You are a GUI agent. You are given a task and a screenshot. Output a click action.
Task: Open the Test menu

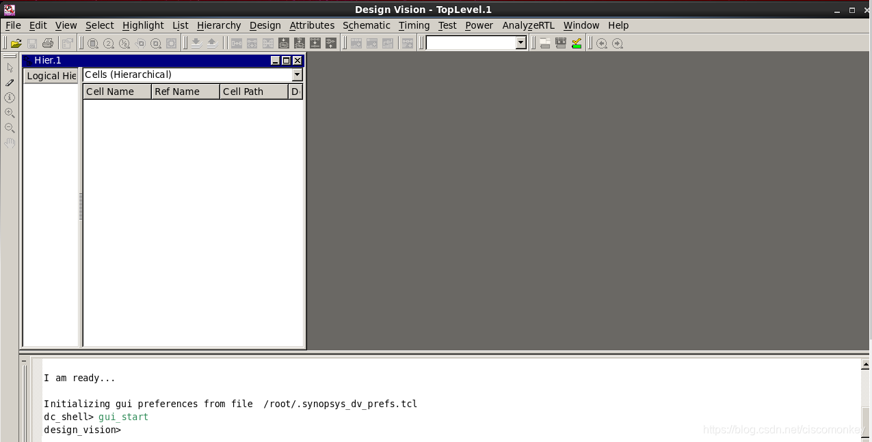(447, 25)
